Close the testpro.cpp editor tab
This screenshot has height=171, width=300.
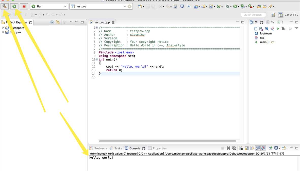pyautogui.click(x=113, y=22)
